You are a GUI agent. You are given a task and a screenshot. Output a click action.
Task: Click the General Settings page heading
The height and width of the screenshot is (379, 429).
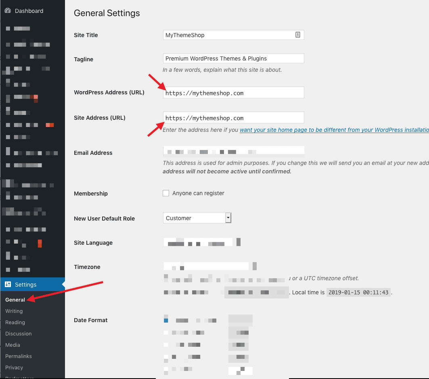107,13
